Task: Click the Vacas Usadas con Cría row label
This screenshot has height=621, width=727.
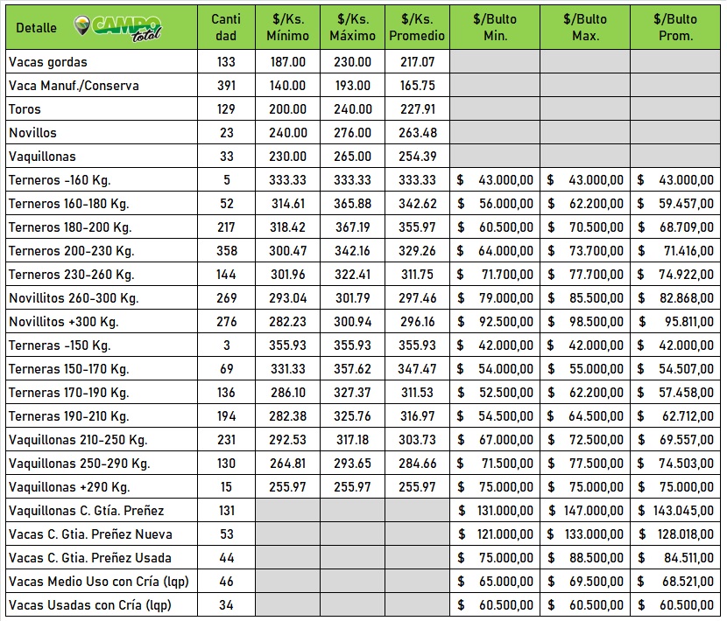Action: (88, 605)
